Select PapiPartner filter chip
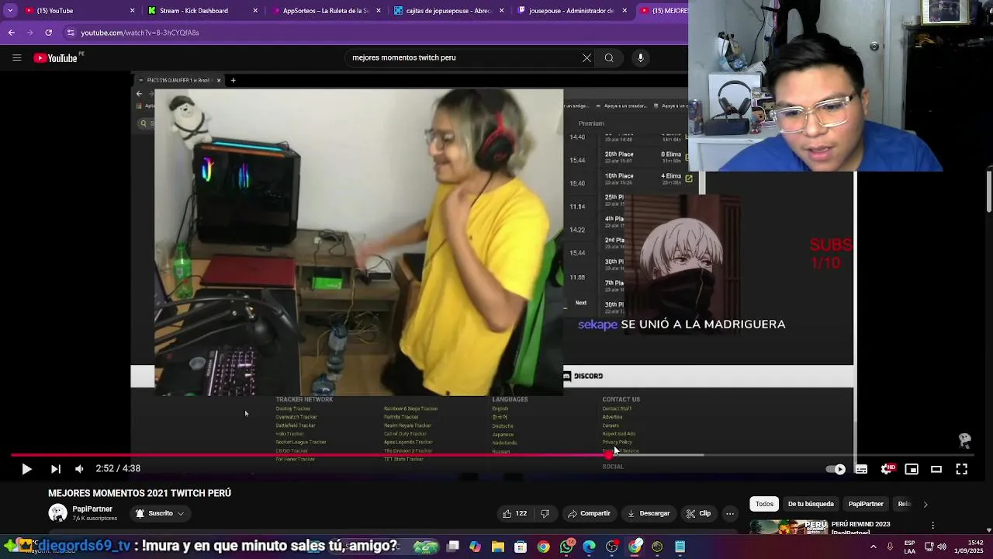The image size is (993, 559). click(866, 504)
